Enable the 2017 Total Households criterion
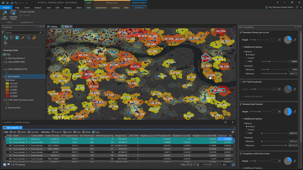303x170 pixels. click(241, 82)
